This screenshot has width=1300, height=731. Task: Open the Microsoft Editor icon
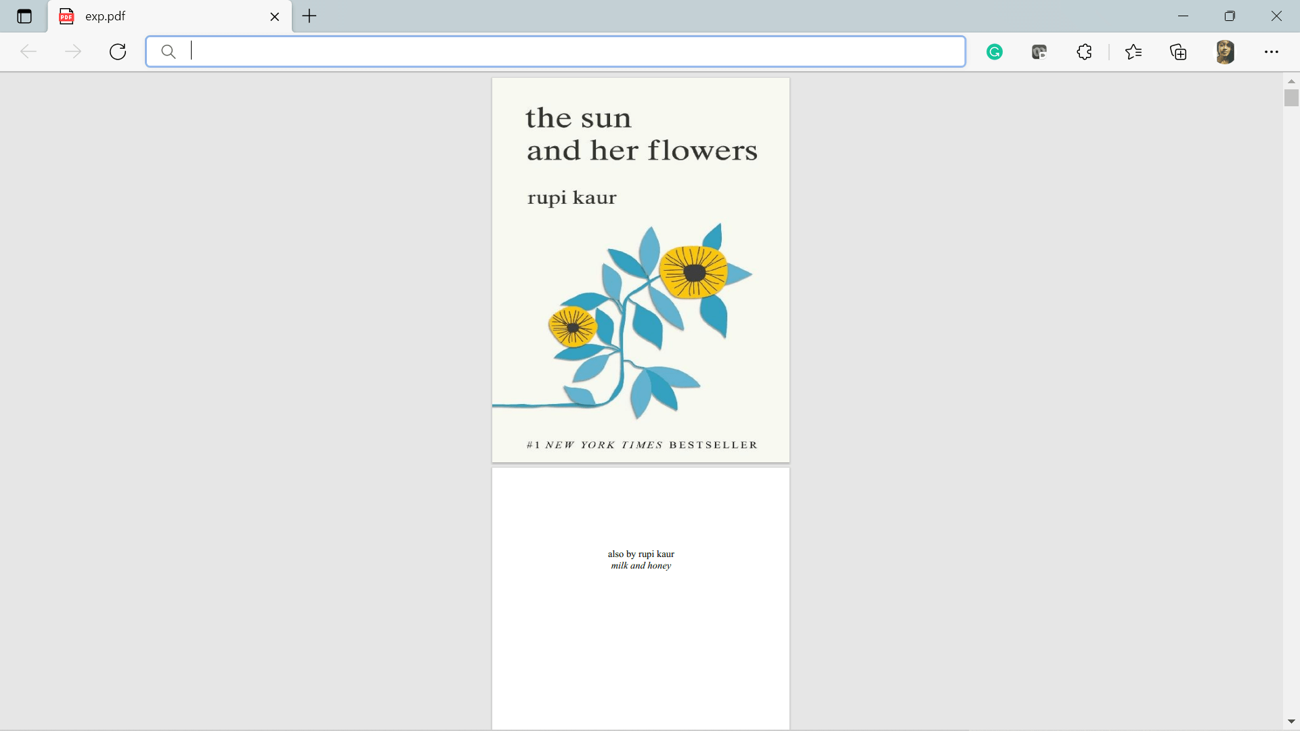(1039, 51)
